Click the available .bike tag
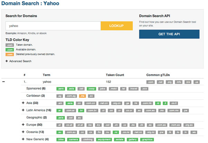208x143 pixels. [x=60, y=140]
